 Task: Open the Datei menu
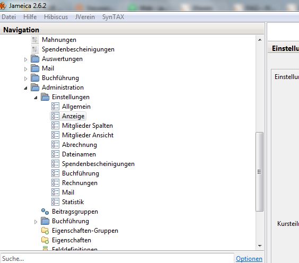click(x=9, y=17)
